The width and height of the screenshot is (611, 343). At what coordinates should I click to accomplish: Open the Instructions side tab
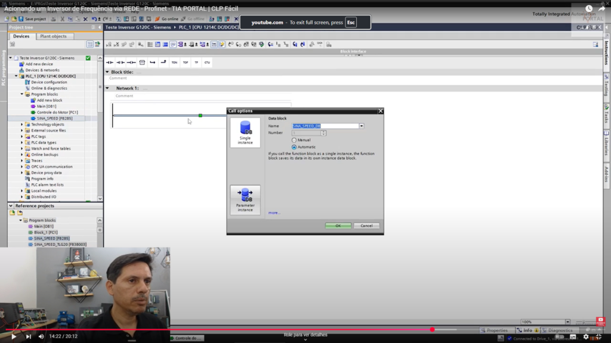click(x=606, y=51)
